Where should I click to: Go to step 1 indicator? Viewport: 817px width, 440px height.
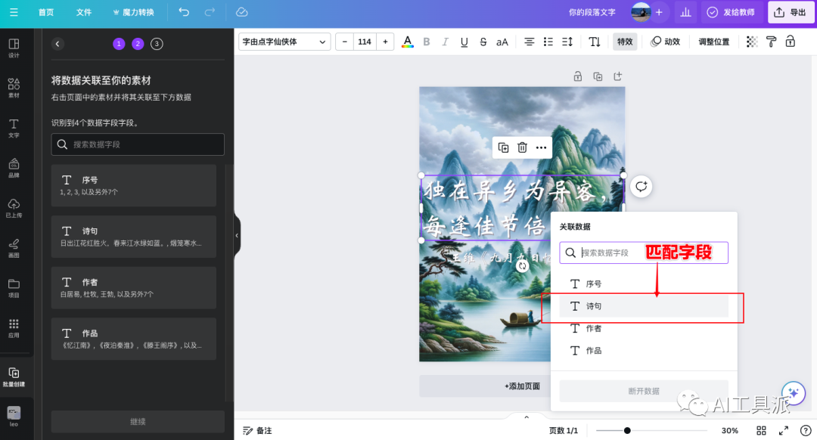[x=119, y=44]
